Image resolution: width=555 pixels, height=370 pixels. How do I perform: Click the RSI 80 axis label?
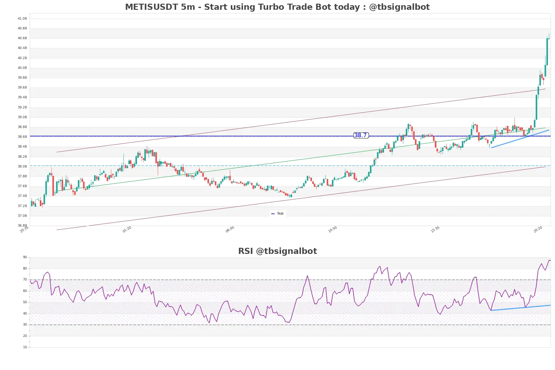25,269
